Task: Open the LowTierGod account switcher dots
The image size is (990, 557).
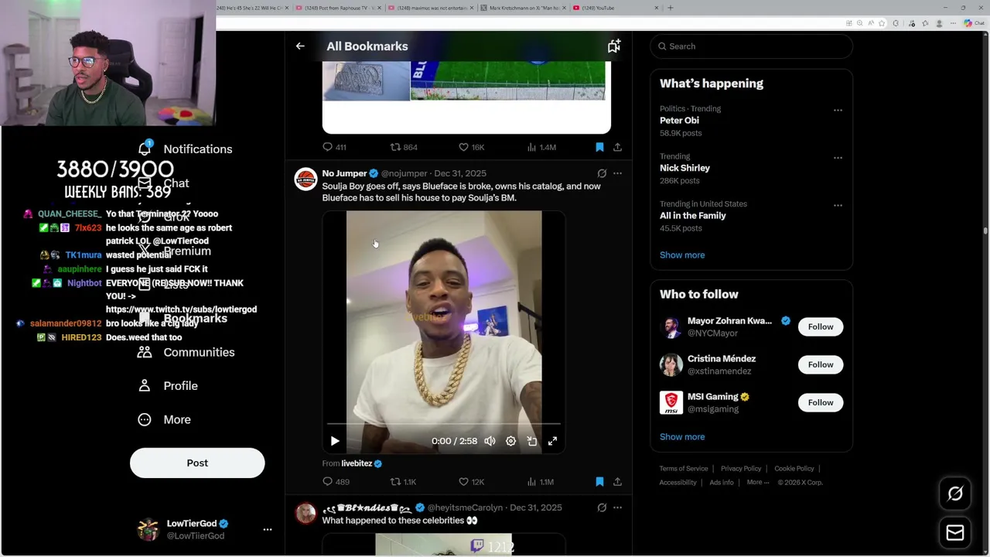Action: 268,529
